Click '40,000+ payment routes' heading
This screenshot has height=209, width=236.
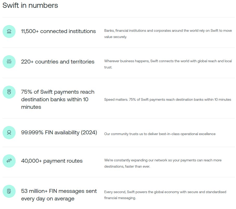click(52, 161)
